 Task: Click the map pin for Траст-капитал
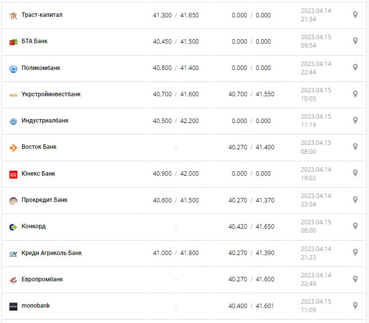tap(355, 15)
